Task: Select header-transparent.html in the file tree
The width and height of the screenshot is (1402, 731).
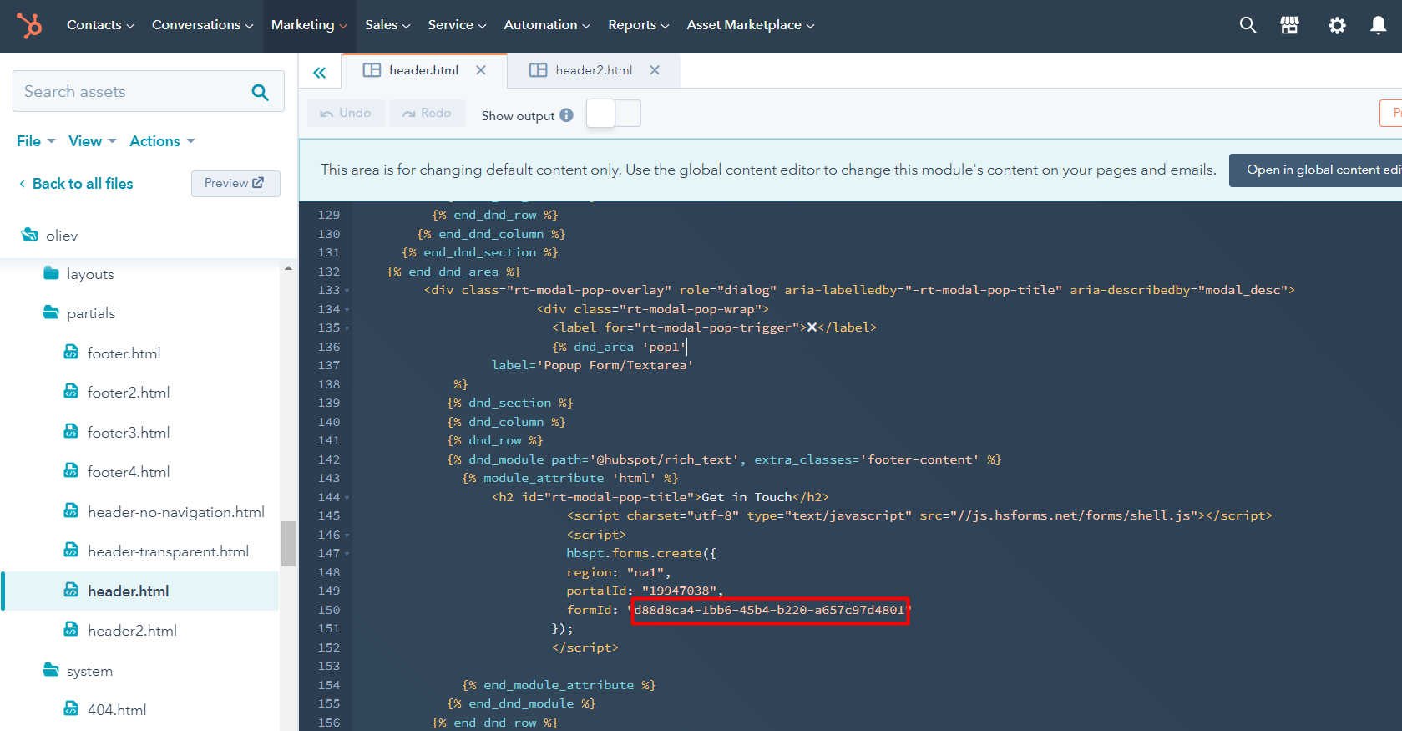Action: click(168, 551)
